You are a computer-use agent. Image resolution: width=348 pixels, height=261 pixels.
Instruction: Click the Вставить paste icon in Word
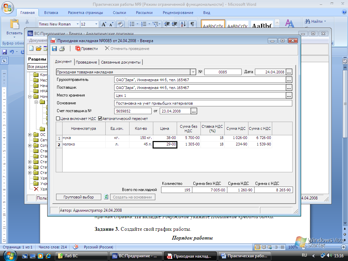tap(14, 24)
